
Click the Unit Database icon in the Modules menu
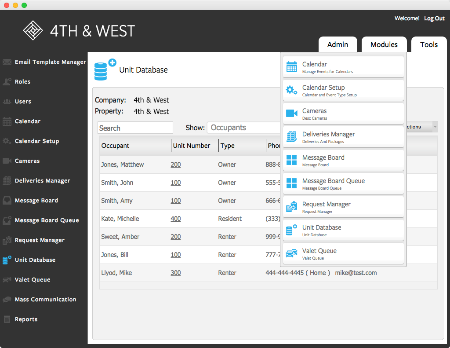291,230
